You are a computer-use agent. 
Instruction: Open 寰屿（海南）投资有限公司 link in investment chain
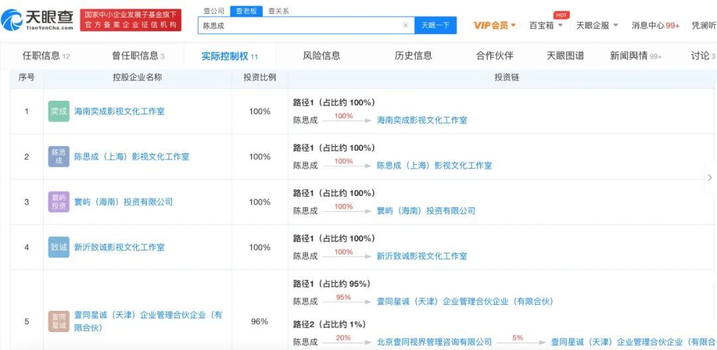click(x=426, y=211)
